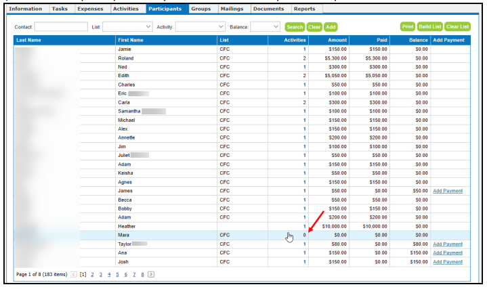This screenshot has height=289, width=487.
Task: Click the $5,300.00 amount for Roland
Action: pos(336,58)
